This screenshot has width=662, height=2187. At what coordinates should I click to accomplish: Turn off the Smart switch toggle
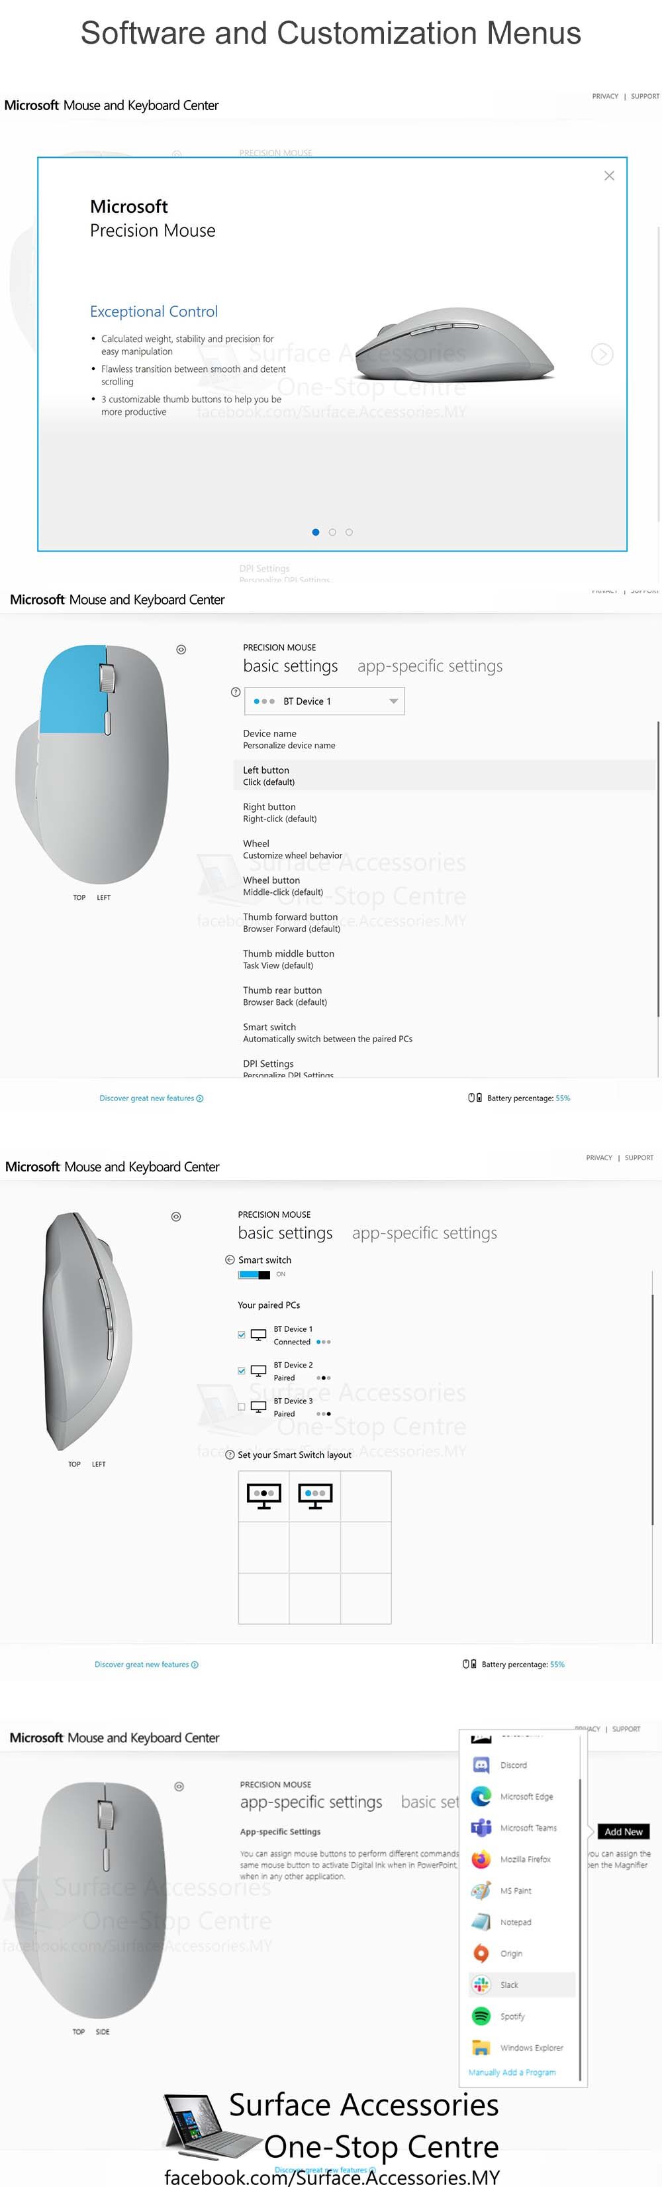(x=254, y=1274)
